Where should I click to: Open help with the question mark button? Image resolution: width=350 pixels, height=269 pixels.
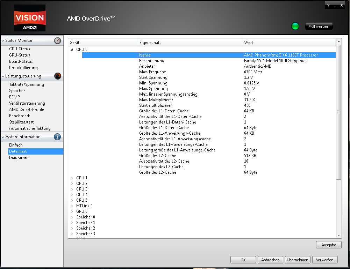click(x=328, y=5)
